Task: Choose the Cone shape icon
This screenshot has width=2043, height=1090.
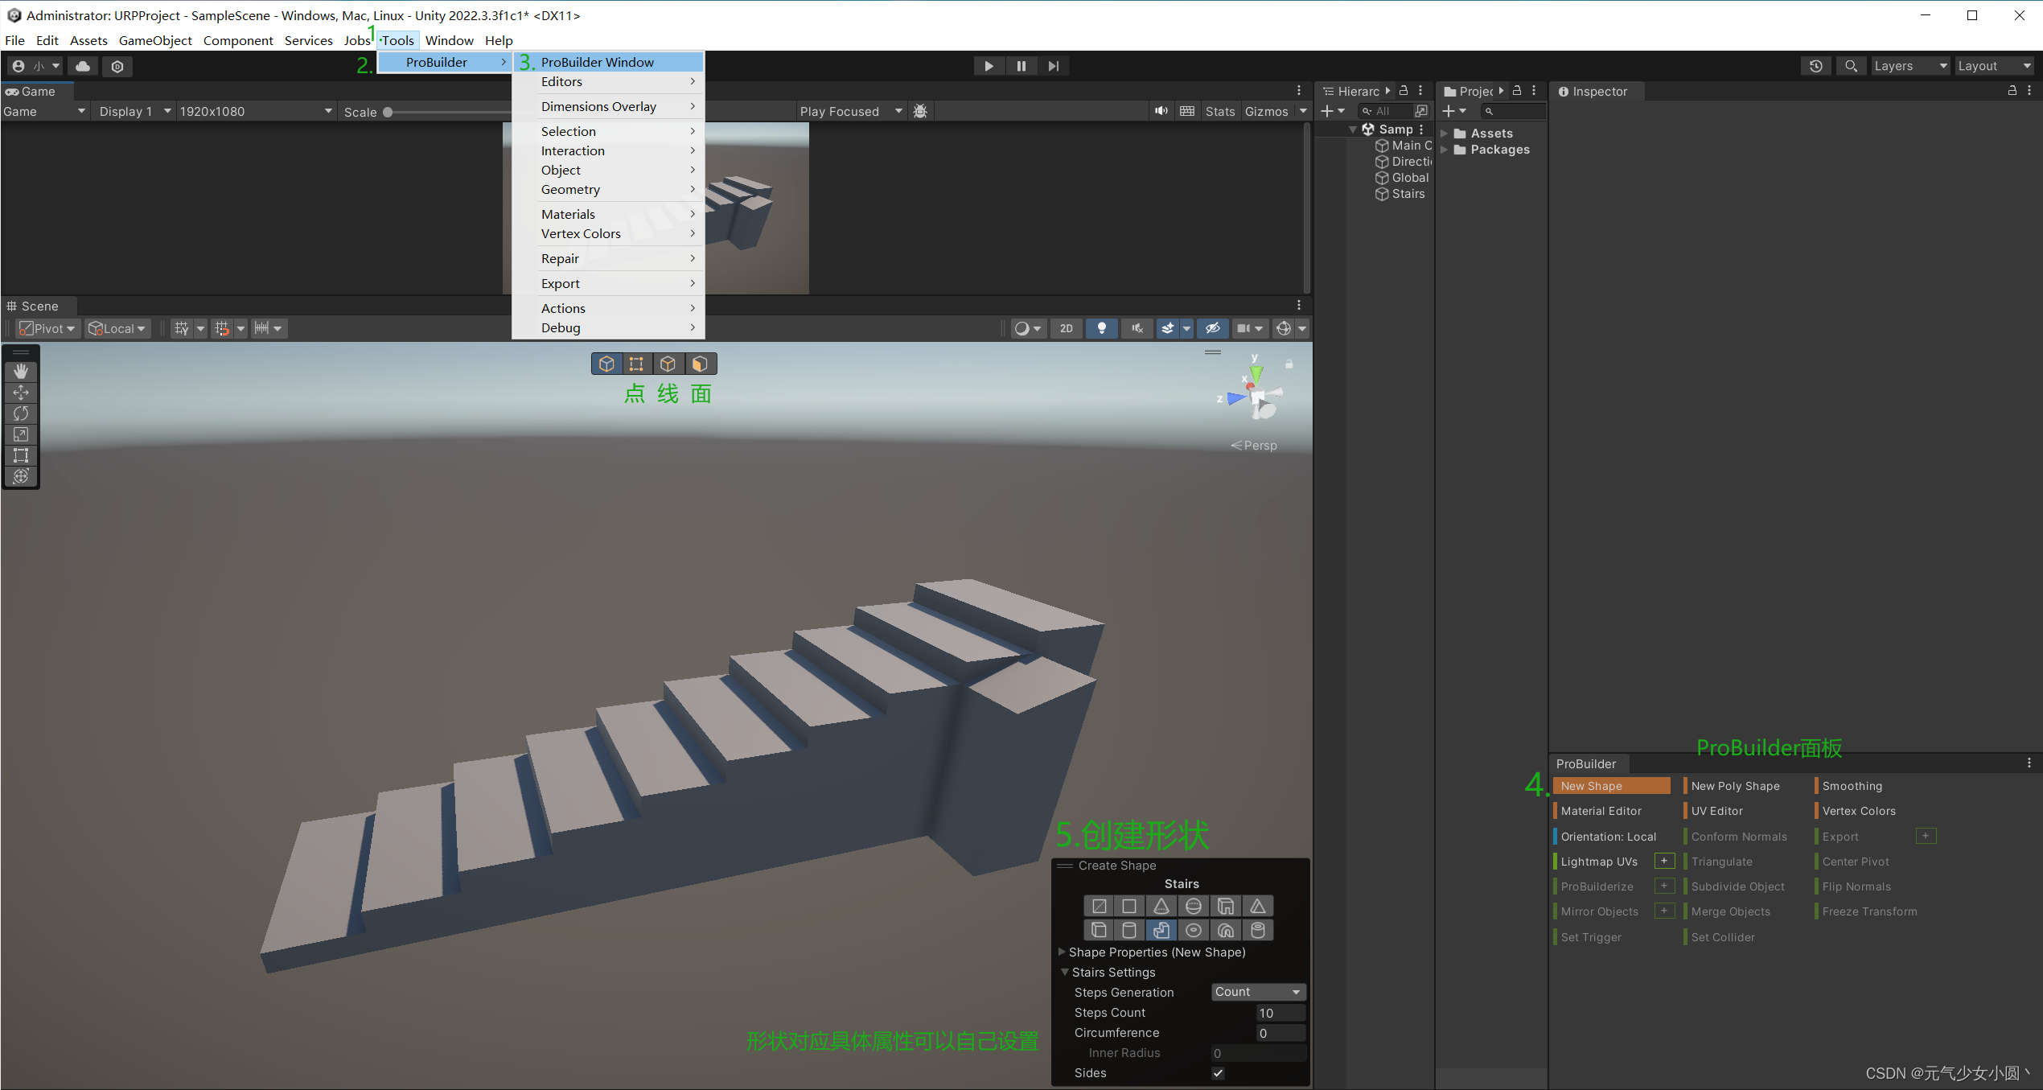Action: (1161, 907)
